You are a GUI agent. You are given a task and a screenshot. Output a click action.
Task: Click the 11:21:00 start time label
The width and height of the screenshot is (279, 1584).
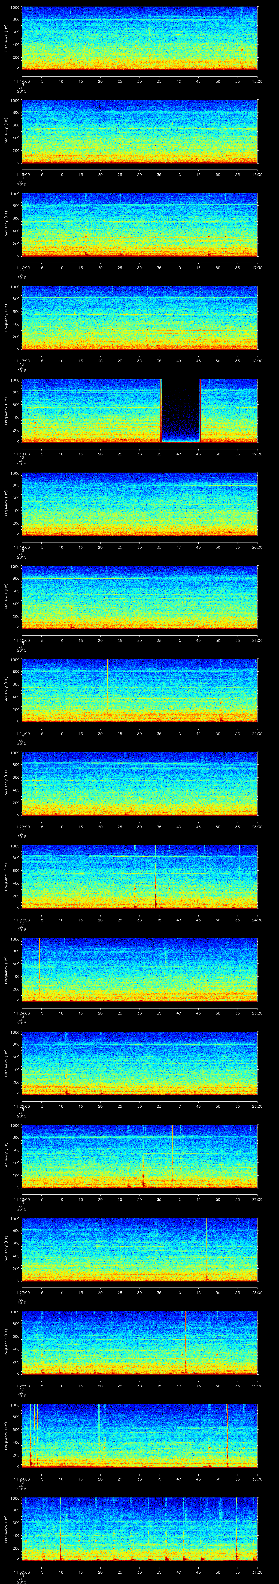[22, 734]
